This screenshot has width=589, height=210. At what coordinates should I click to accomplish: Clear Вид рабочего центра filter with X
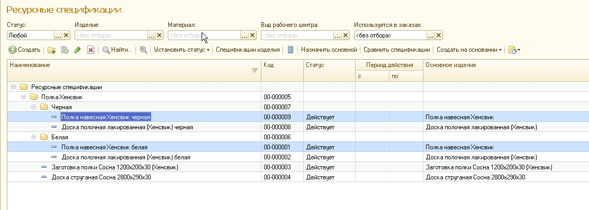click(x=346, y=35)
